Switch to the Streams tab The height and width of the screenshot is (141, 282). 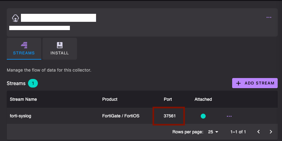tap(24, 49)
